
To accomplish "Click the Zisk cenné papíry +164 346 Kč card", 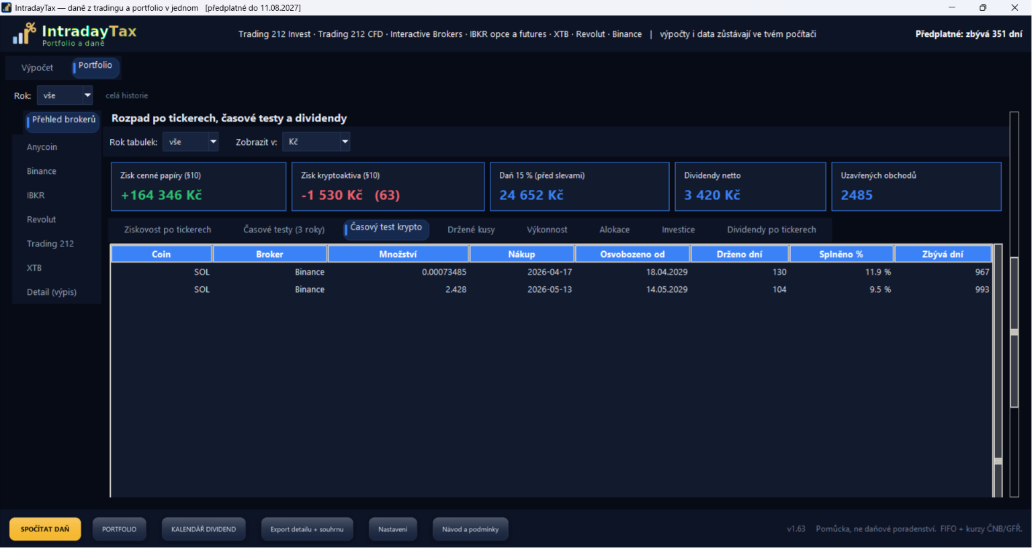I will tap(199, 187).
